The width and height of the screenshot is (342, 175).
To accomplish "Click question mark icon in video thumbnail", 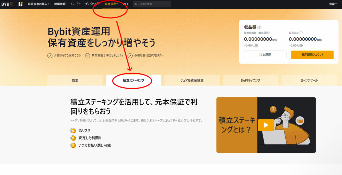I will pos(273,109).
